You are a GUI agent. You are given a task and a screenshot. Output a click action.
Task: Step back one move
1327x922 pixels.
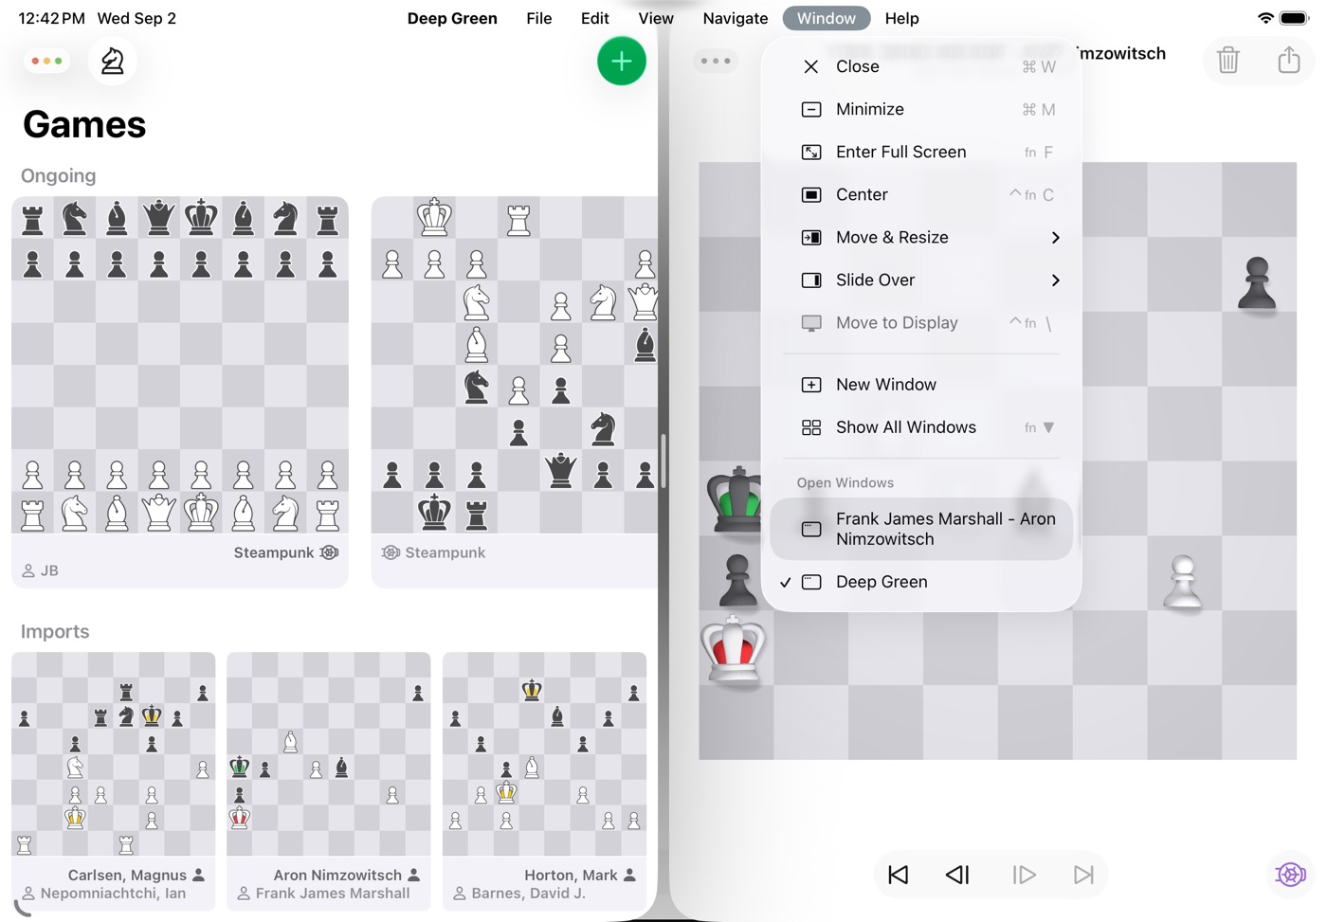[958, 875]
